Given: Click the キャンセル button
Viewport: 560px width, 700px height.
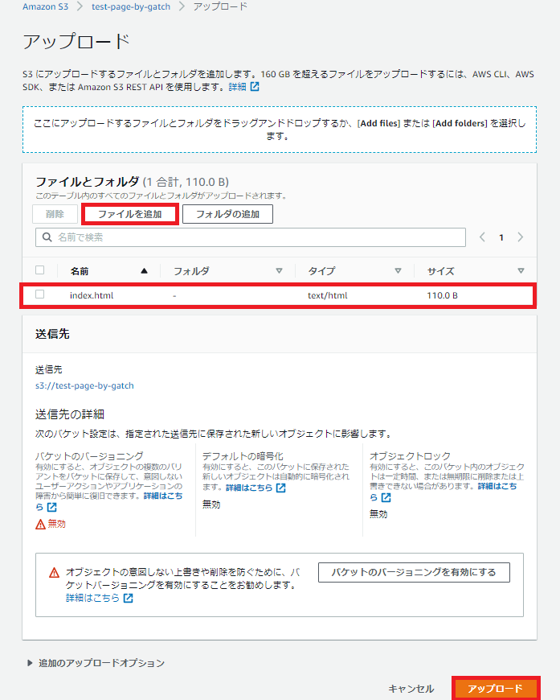Looking at the screenshot, I should [411, 689].
